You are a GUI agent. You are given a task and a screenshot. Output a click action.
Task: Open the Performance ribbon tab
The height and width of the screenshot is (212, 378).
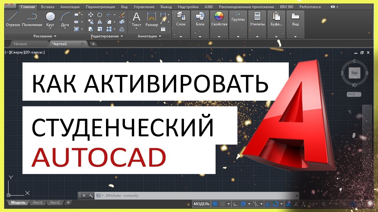pyautogui.click(x=310, y=6)
